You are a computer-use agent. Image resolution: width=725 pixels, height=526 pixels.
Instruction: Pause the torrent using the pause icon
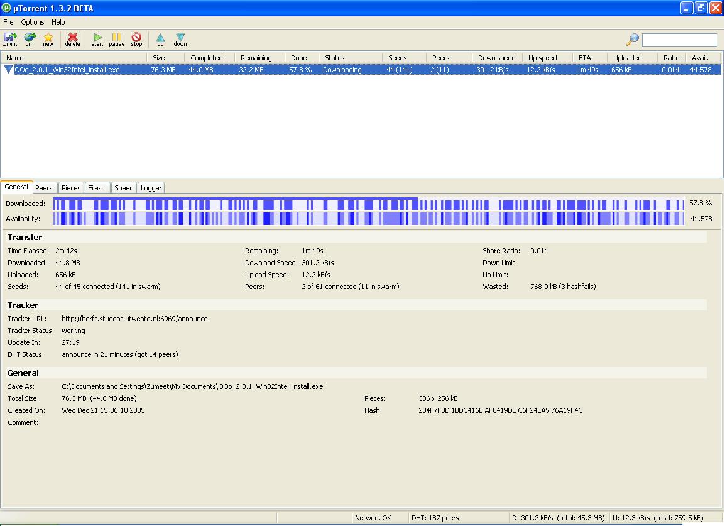point(117,39)
